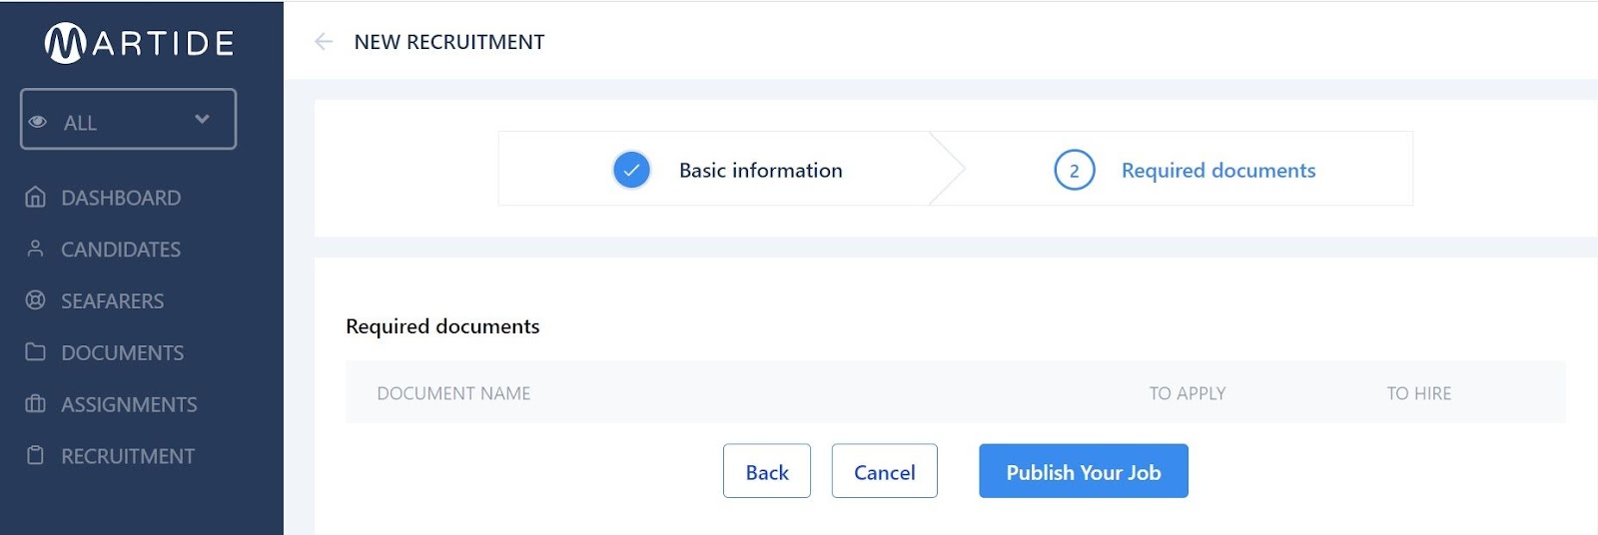Click the eye icon in ALL selector
This screenshot has width=1598, height=535.
click(x=38, y=122)
